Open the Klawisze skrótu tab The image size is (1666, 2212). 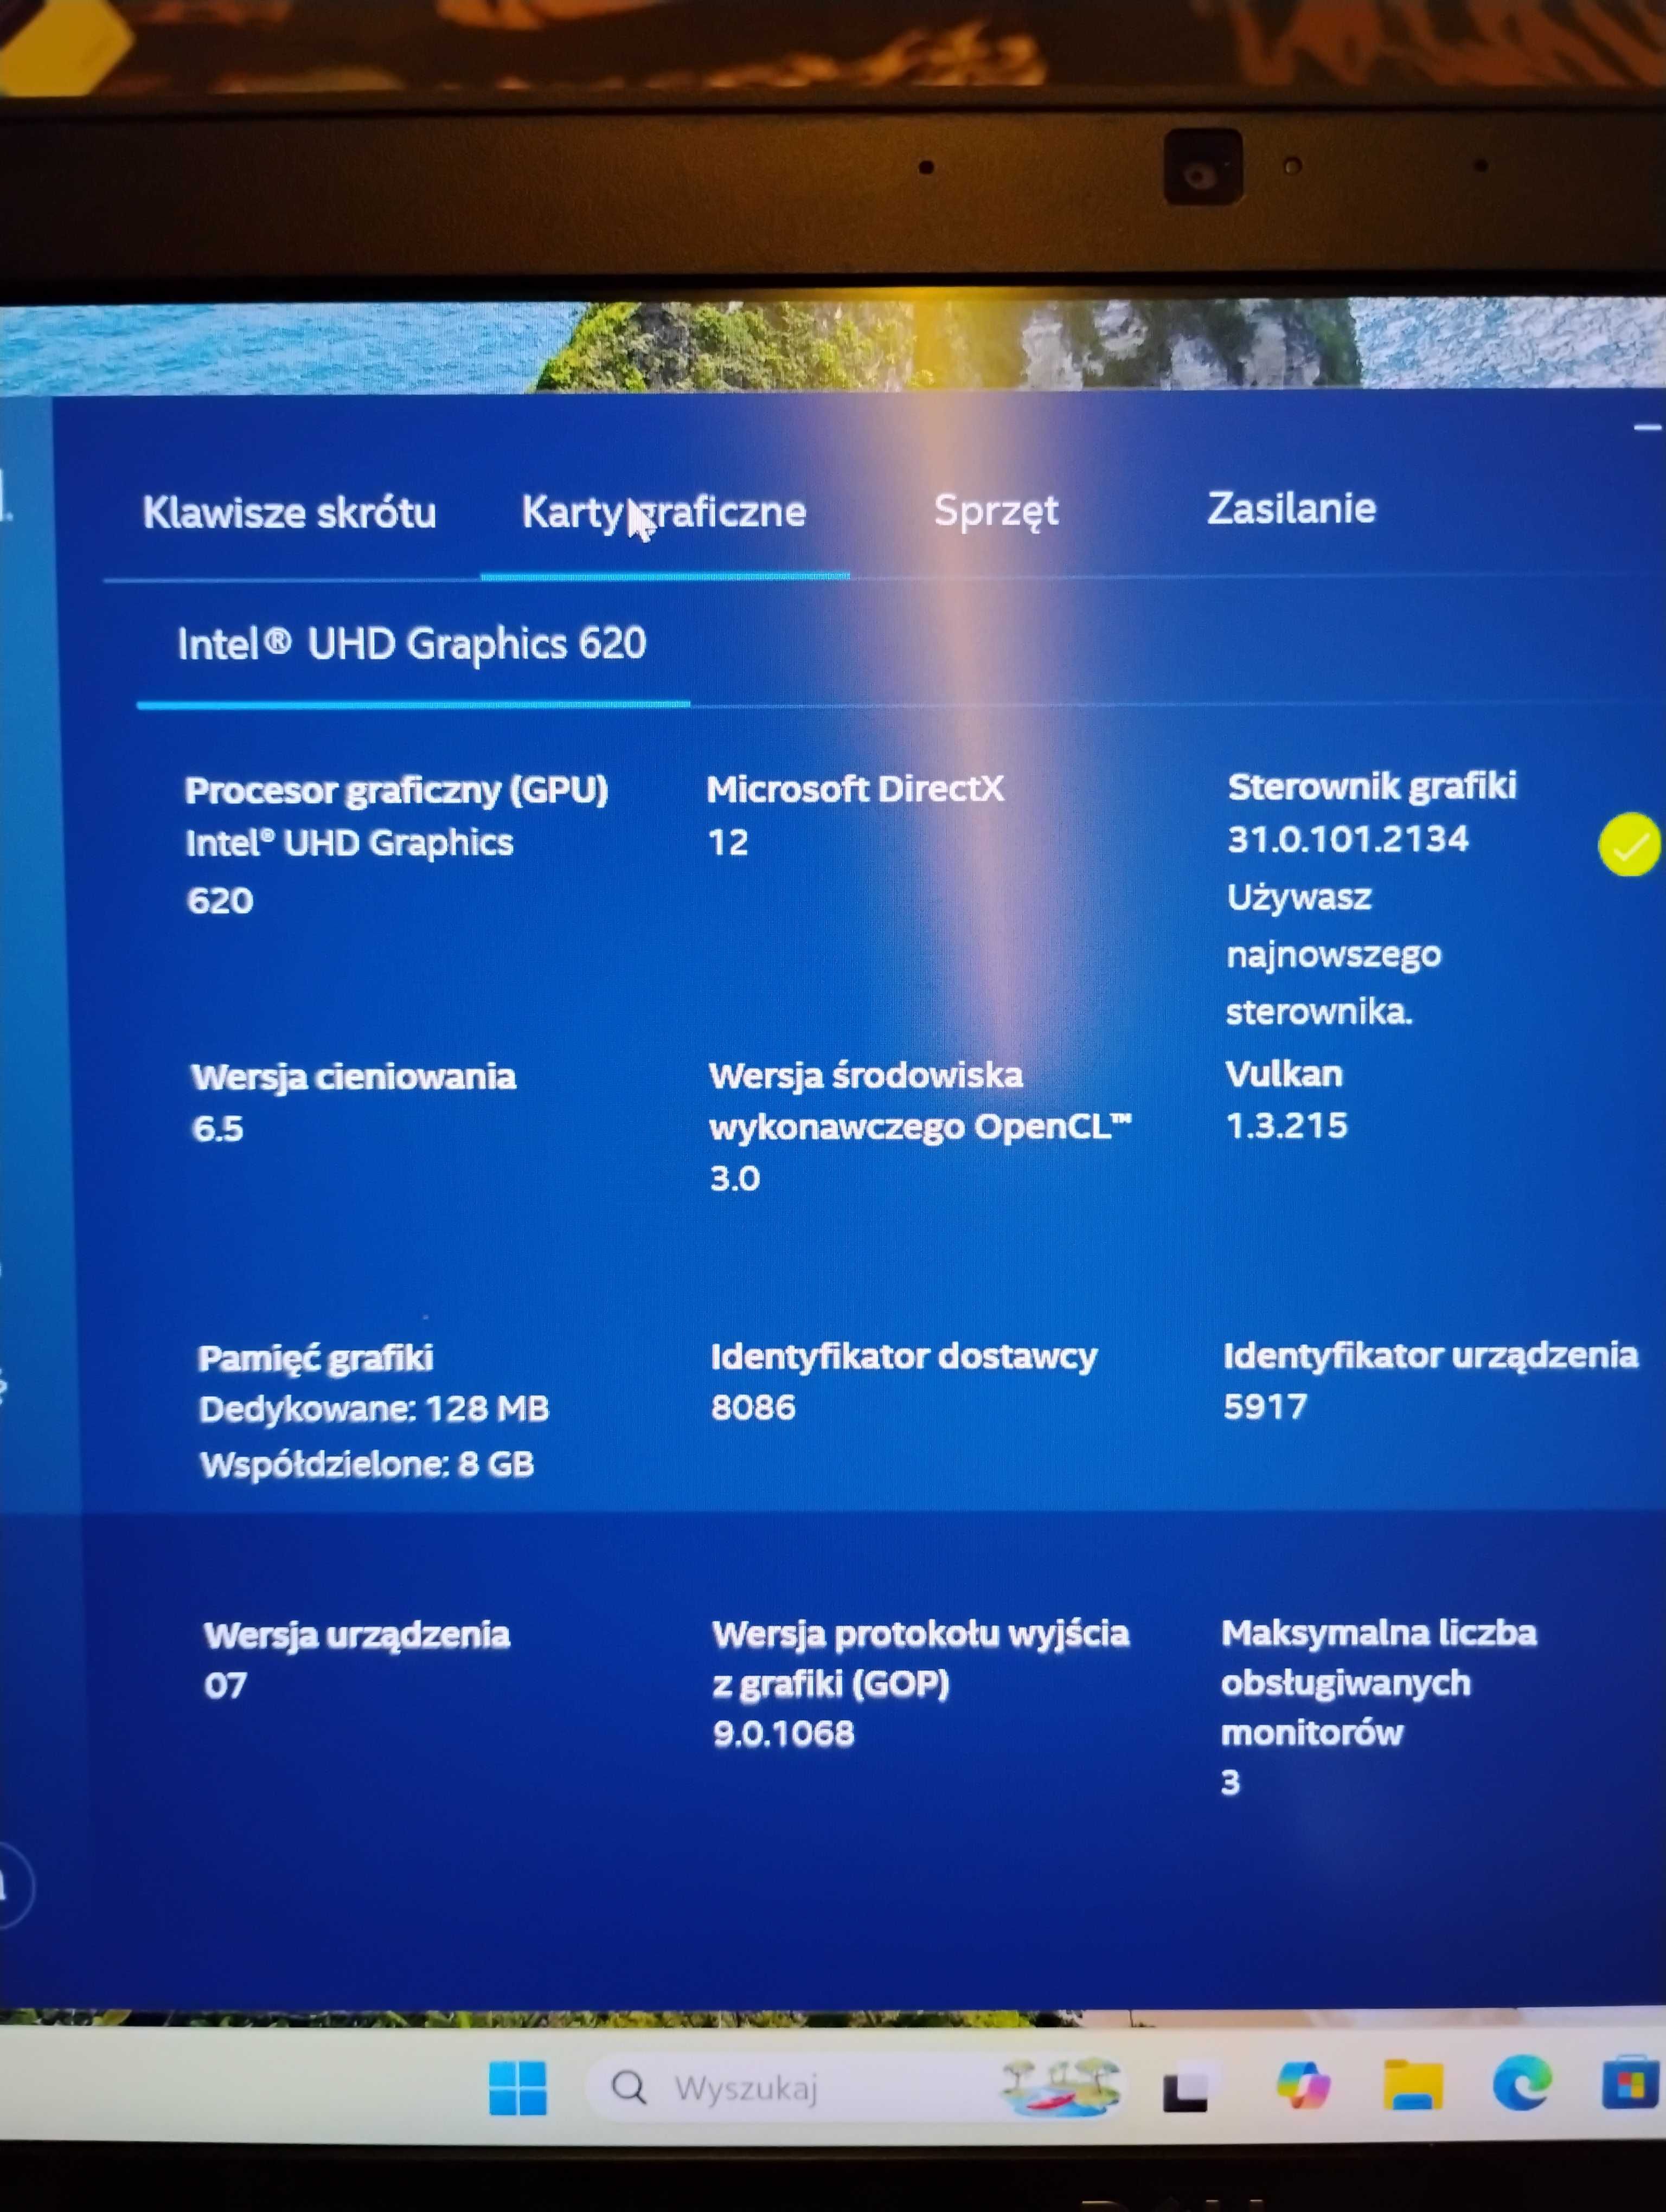[289, 513]
